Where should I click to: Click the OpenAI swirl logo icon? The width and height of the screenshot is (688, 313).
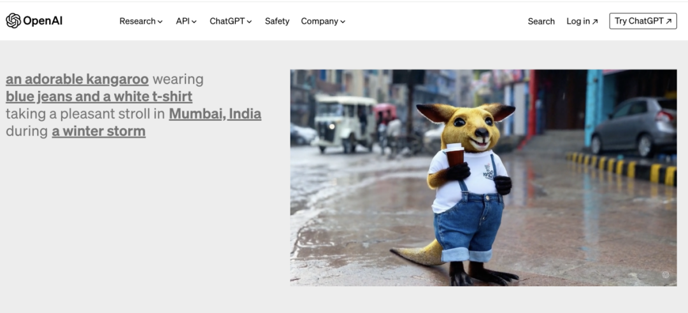[x=13, y=21]
